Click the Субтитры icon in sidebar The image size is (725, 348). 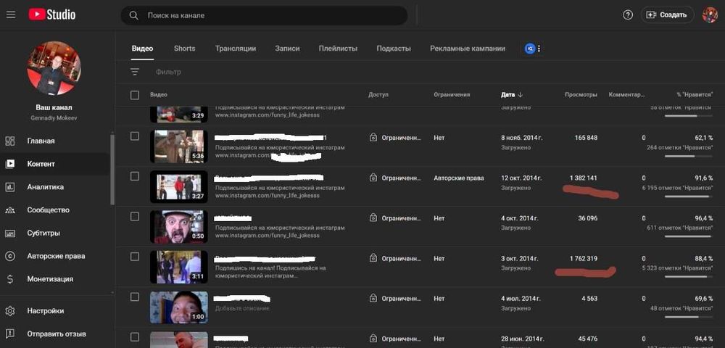pos(10,233)
